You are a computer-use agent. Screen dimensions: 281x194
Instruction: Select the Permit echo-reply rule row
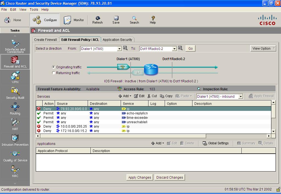click(x=153, y=113)
